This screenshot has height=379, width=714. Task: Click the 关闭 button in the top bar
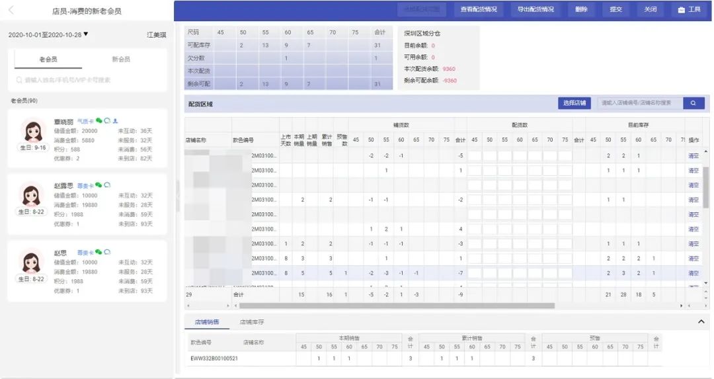651,9
